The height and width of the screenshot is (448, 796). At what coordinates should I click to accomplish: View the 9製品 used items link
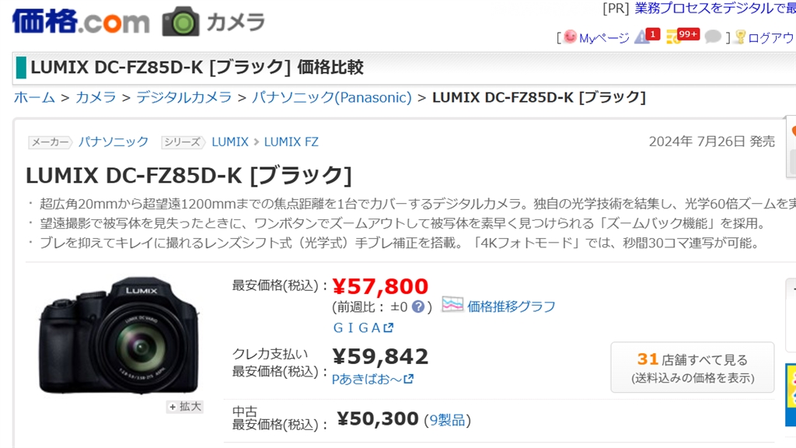[x=447, y=420]
